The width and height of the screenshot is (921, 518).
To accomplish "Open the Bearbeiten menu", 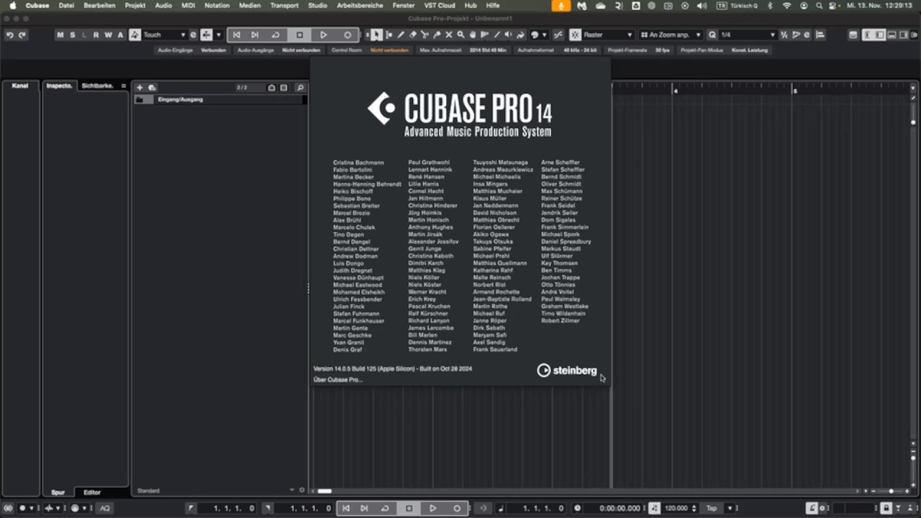I will click(99, 5).
